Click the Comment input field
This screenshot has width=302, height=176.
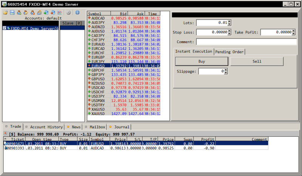click(x=247, y=42)
